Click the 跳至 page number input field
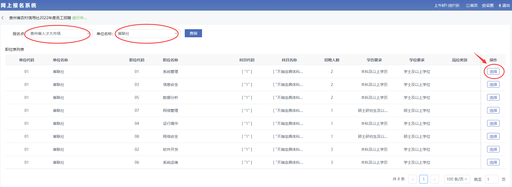 pyautogui.click(x=491, y=179)
